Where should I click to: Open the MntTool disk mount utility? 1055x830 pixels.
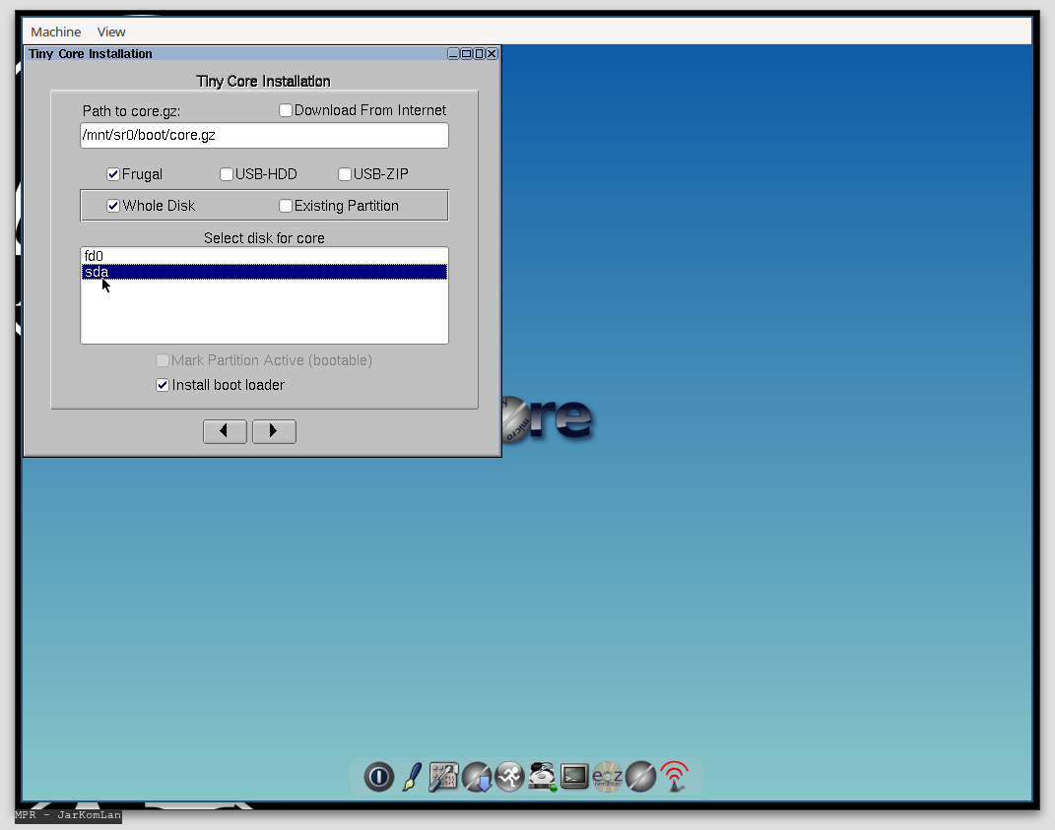[x=542, y=777]
